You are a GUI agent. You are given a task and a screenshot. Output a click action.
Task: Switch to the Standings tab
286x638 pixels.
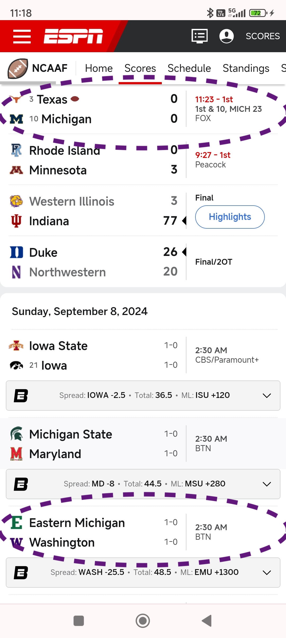click(246, 68)
